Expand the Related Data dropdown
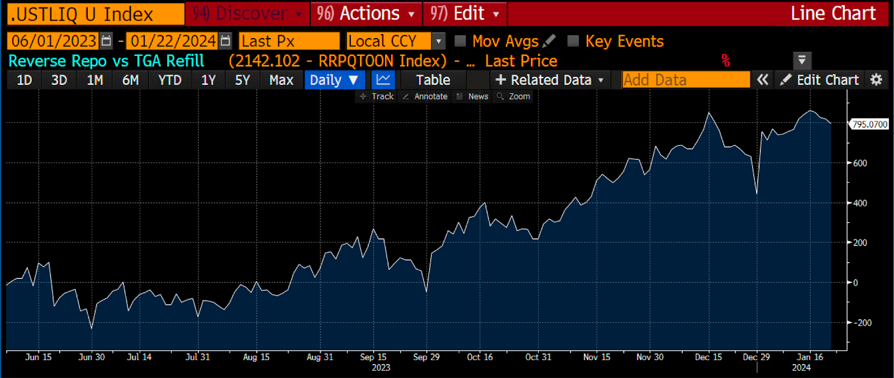Image resolution: width=894 pixels, height=378 pixels. point(549,80)
